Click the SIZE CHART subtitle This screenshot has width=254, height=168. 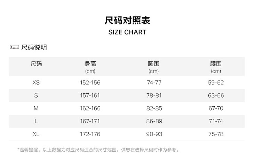click(127, 32)
